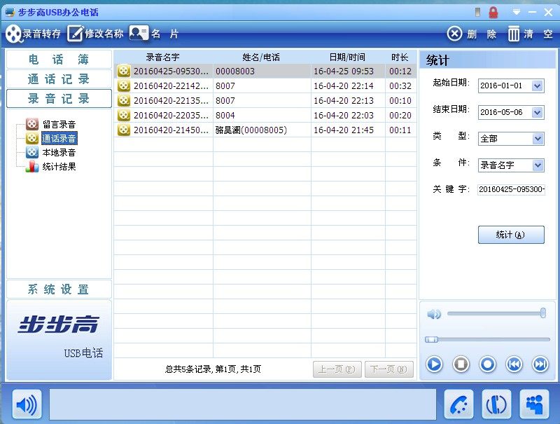
Task: Click the 修改名称 edit pencil icon
Action: [x=75, y=34]
